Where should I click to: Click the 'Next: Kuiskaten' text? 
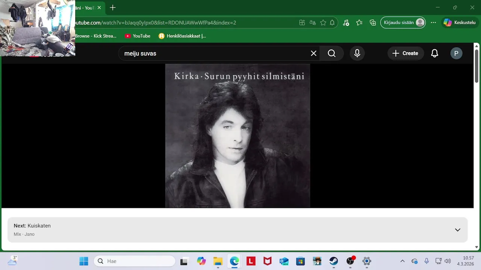point(32,226)
